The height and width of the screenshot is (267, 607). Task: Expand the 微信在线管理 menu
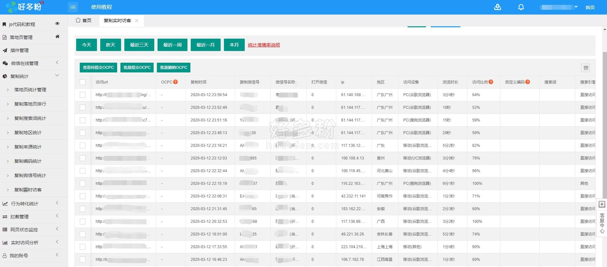pyautogui.click(x=34, y=63)
